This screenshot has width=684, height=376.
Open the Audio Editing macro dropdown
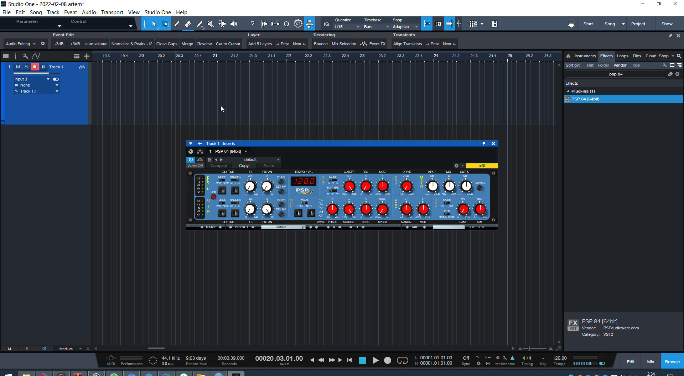20,44
